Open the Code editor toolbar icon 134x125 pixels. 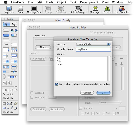click(21, 10)
